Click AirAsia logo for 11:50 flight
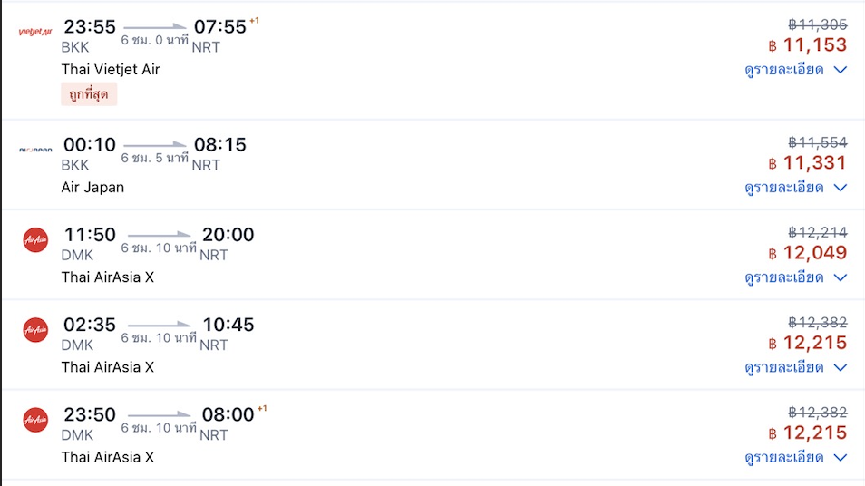 click(35, 240)
